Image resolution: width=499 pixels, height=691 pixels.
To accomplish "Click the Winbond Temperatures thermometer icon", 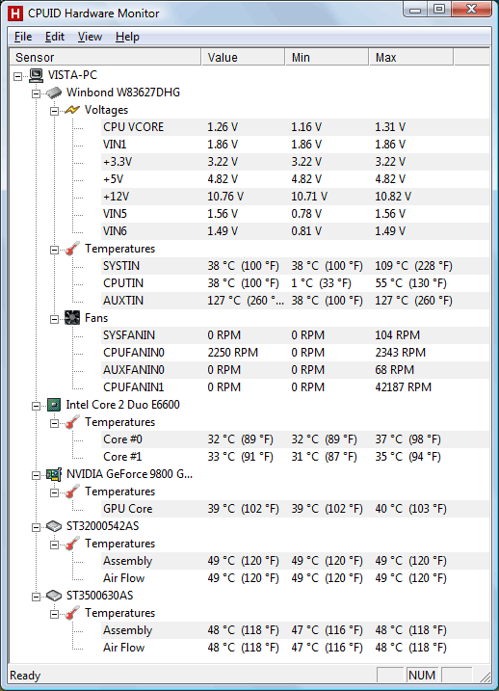I will click(x=72, y=249).
